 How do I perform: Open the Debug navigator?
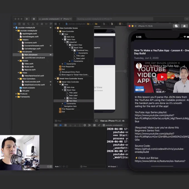(42, 24)
